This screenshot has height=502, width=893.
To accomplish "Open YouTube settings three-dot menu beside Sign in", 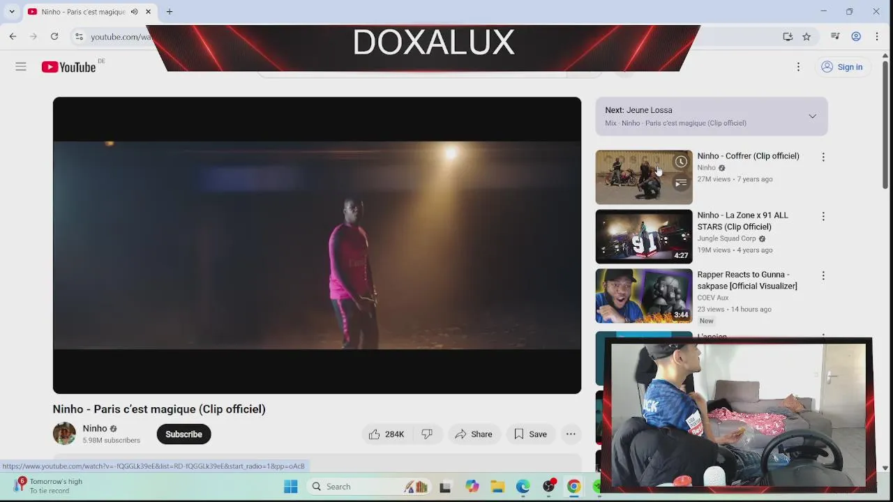I will 798,67.
